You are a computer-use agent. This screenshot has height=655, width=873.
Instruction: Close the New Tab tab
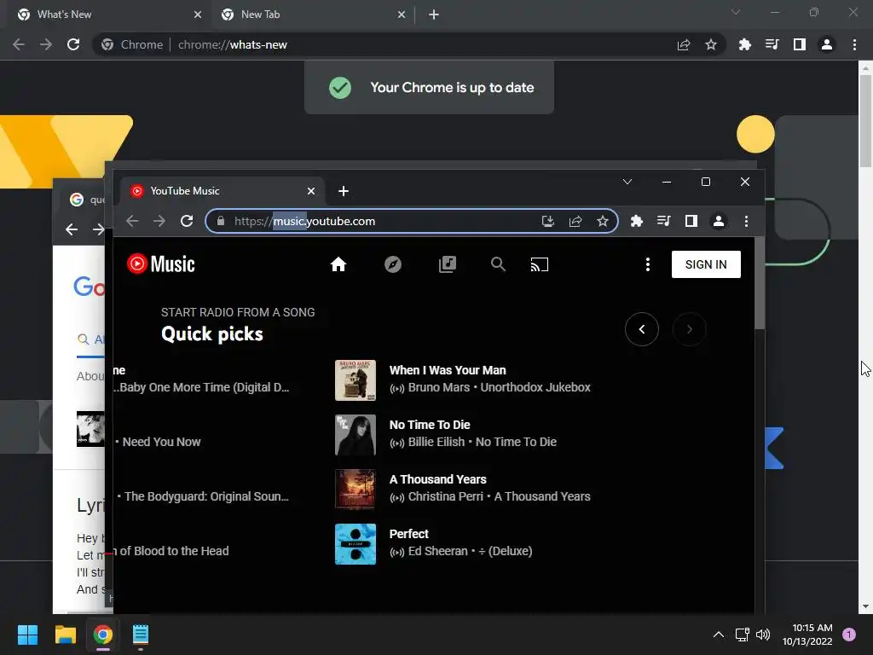(402, 14)
